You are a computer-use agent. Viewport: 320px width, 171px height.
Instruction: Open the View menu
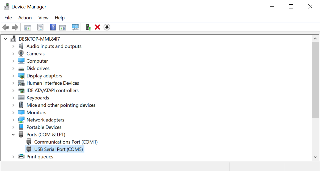click(43, 18)
